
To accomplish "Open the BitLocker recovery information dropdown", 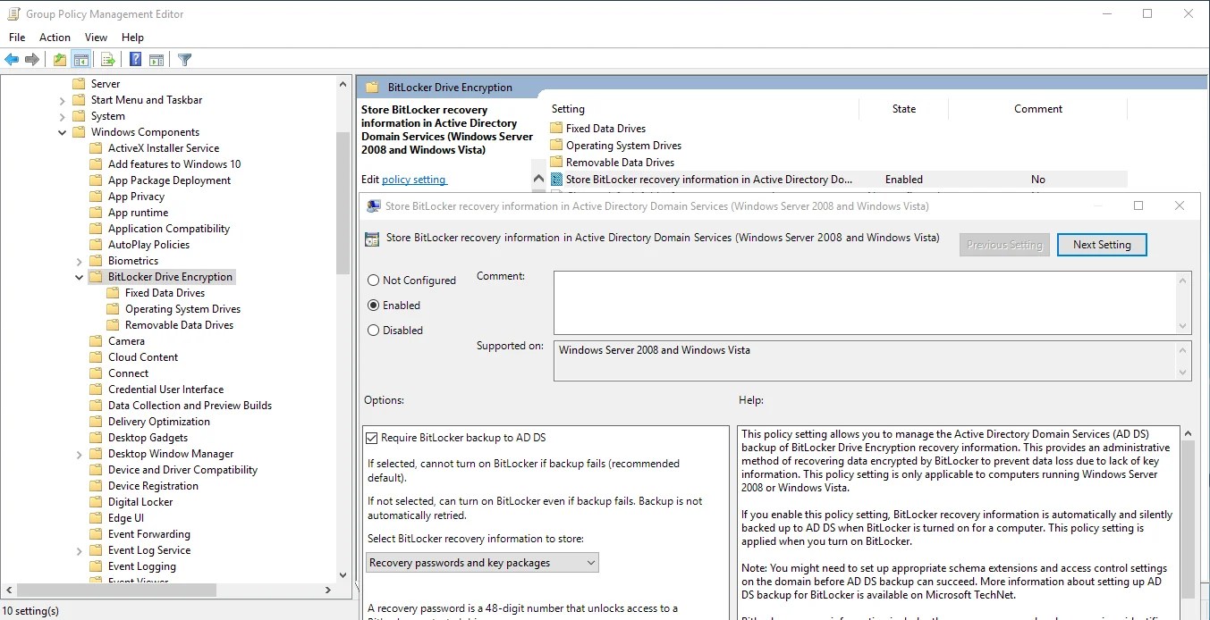I will click(590, 562).
